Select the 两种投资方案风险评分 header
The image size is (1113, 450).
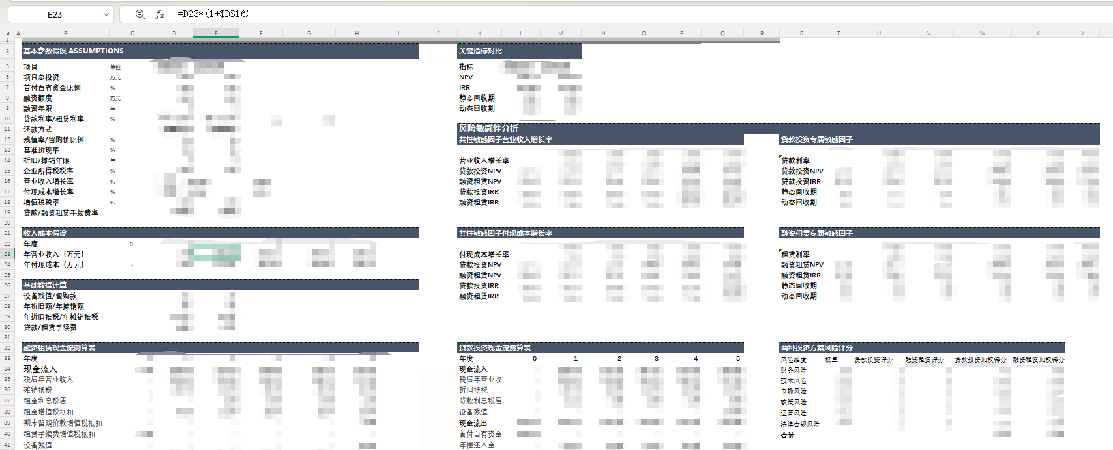coord(816,348)
